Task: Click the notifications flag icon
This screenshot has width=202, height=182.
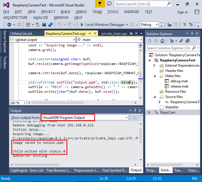Action: [x=100, y=4]
